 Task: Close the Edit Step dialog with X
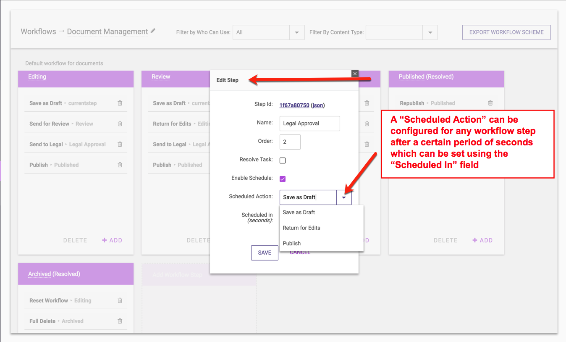[x=355, y=74]
